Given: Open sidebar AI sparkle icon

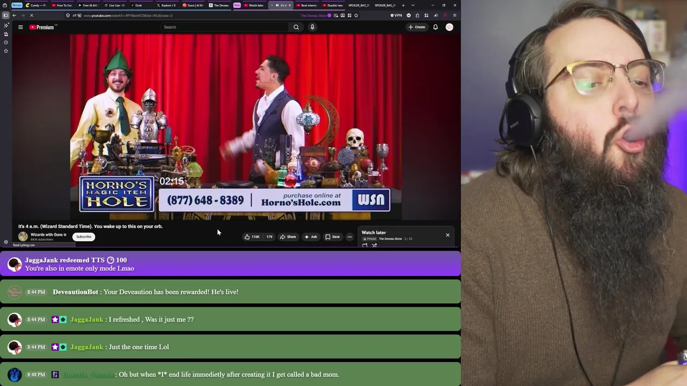Looking at the screenshot, I should click(x=5, y=25).
